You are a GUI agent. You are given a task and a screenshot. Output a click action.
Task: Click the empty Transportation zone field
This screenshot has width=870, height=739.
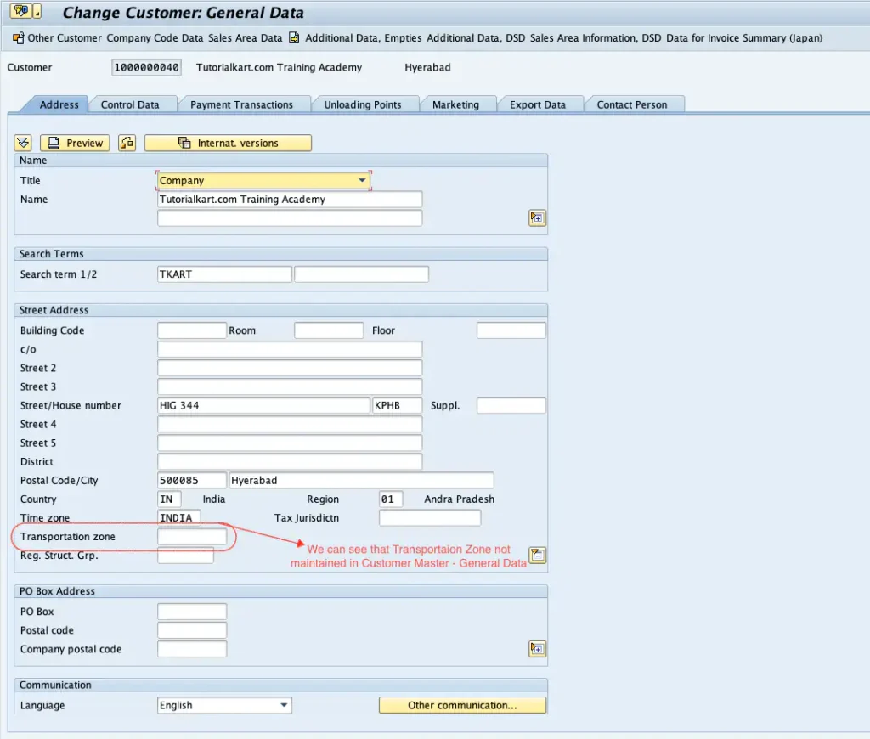point(192,536)
